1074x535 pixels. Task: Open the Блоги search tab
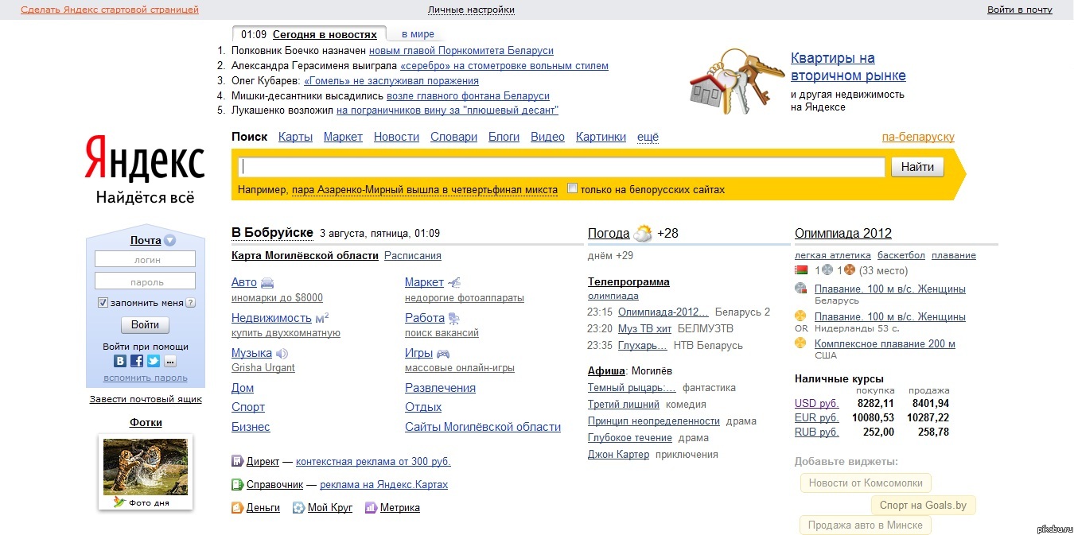tap(504, 137)
